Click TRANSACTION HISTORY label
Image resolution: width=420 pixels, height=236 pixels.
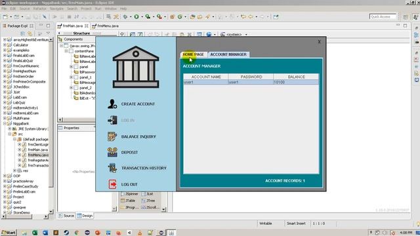pos(144,168)
